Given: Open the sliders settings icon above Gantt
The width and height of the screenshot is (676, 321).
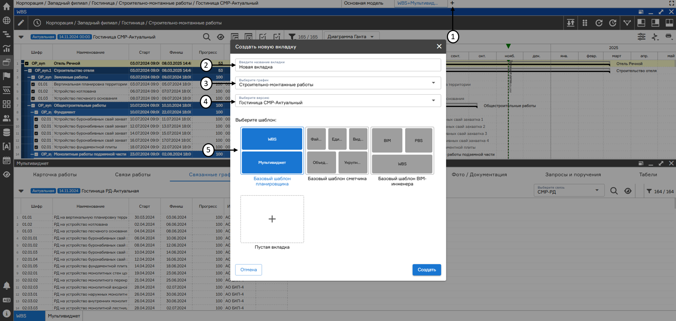Looking at the screenshot, I should click(641, 37).
